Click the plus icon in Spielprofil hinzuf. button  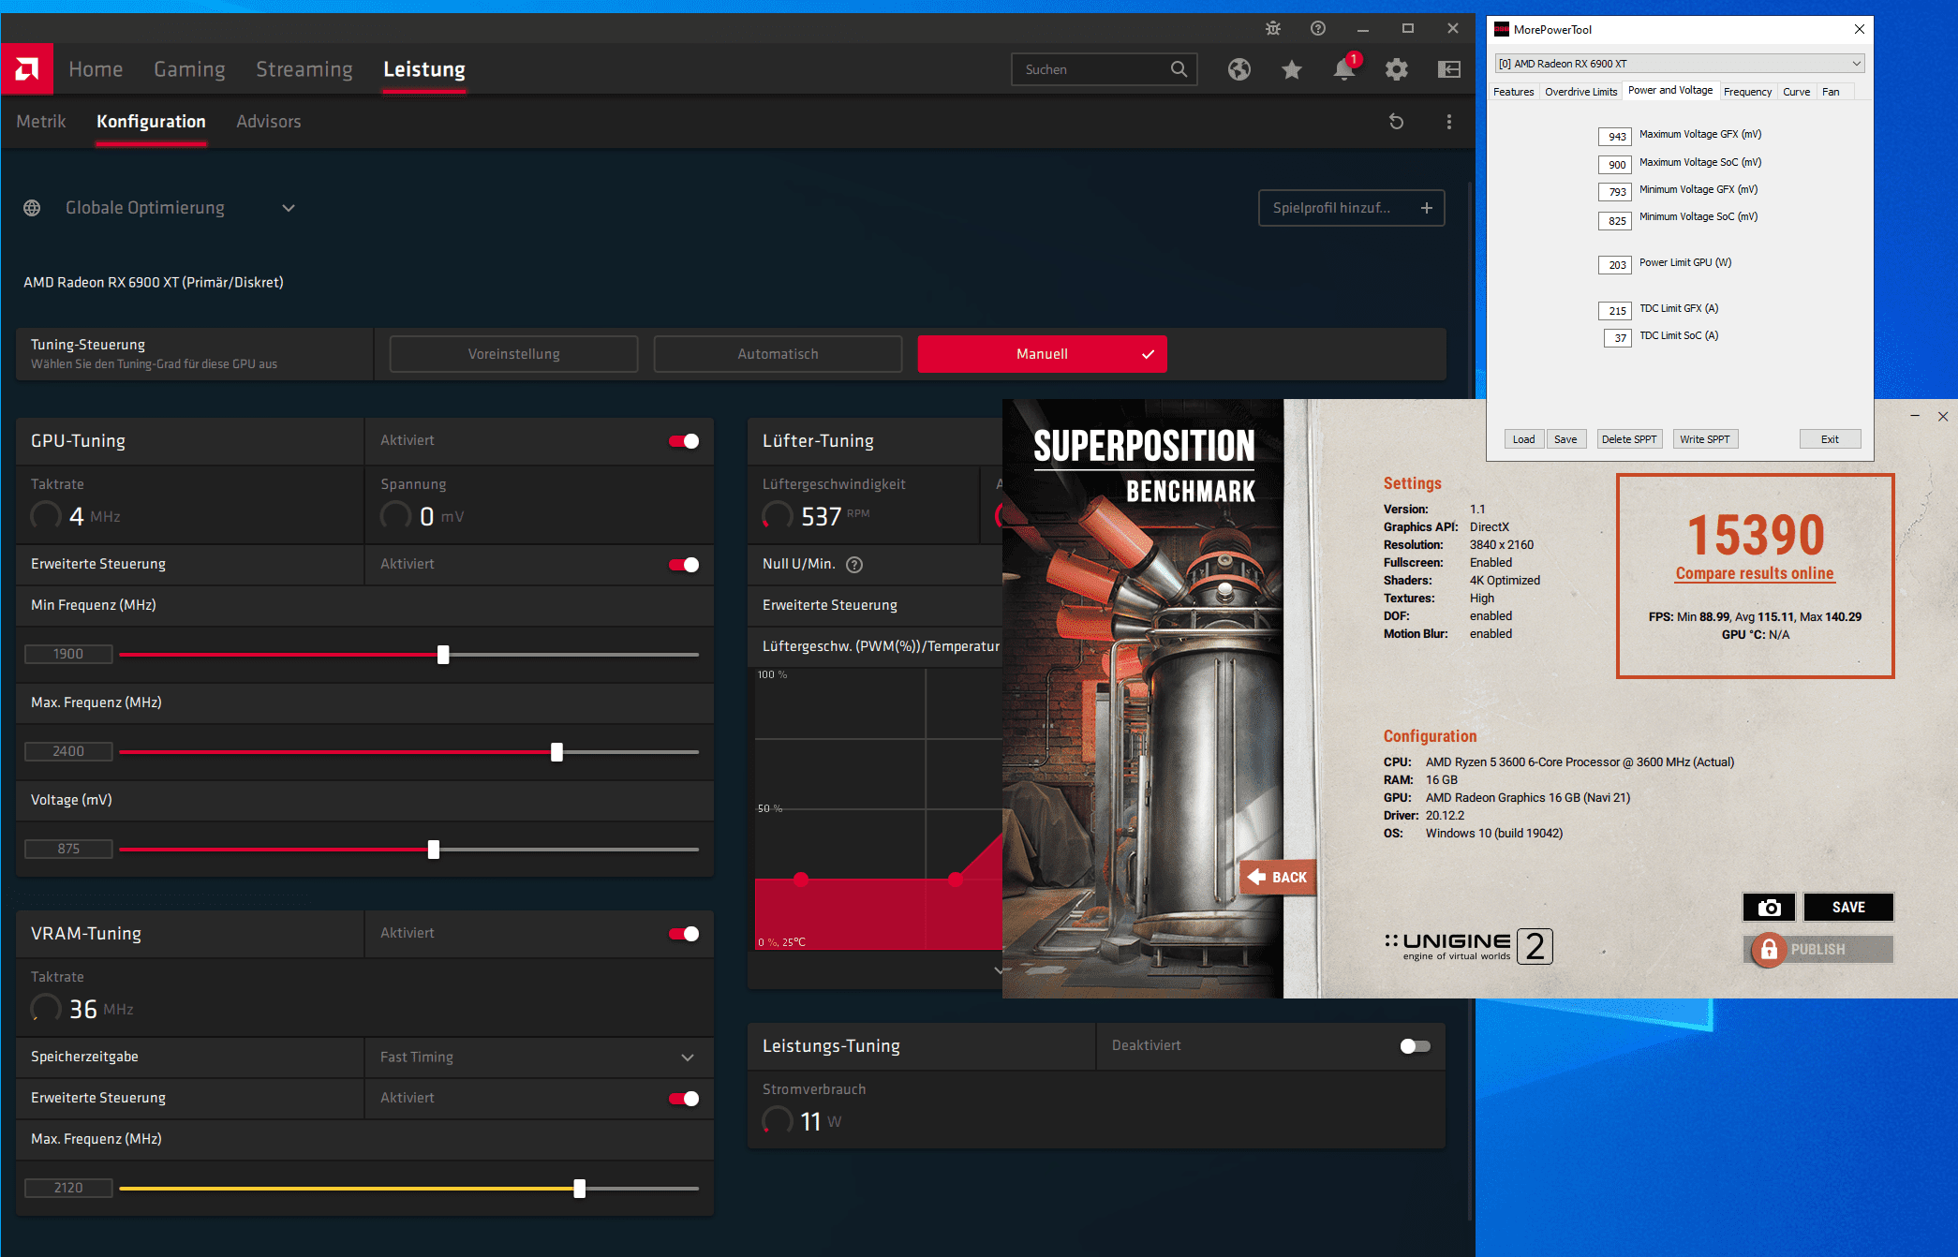[x=1426, y=208]
